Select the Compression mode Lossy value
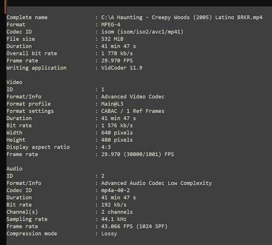Screen dimensions: 272x245 tap(109, 234)
